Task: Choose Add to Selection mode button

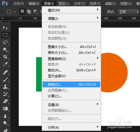Action: pyautogui.click(x=29, y=12)
